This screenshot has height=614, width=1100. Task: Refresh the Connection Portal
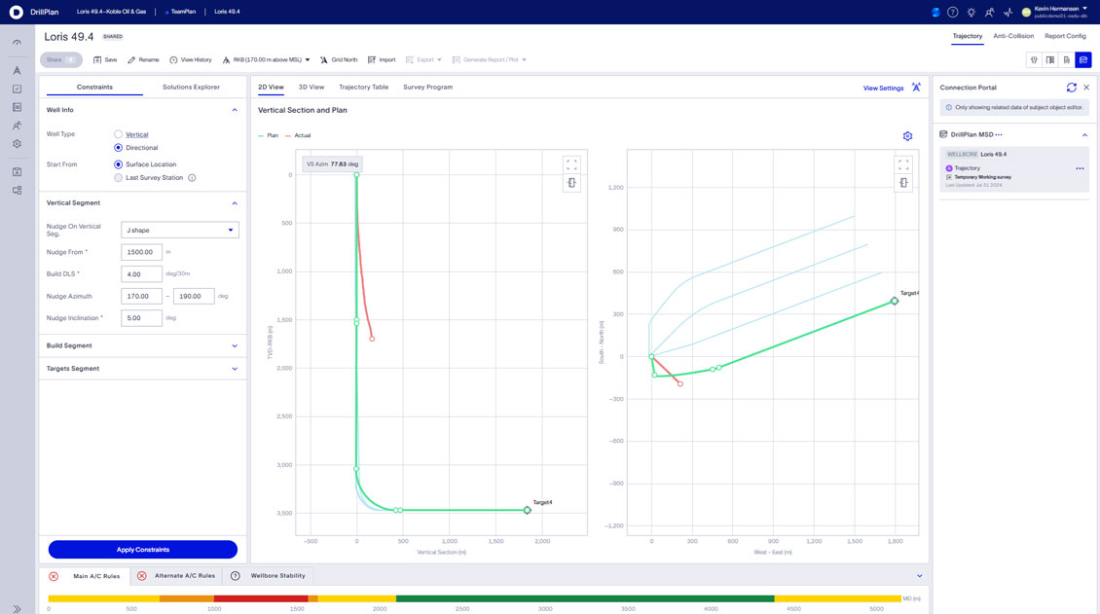click(1071, 88)
